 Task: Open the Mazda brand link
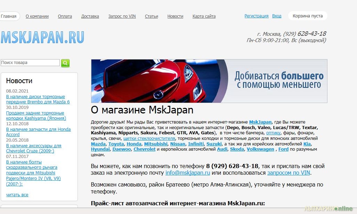(x=98, y=144)
